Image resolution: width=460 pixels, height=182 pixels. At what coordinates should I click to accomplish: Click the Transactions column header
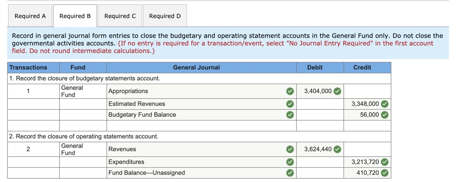34,68
